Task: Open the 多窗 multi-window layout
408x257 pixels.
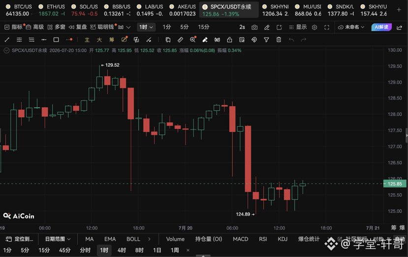Action: pos(56,27)
